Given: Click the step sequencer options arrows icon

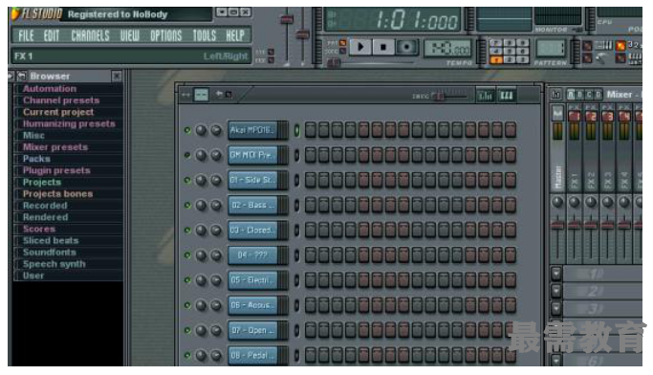Looking at the screenshot, I should pyautogui.click(x=185, y=95).
